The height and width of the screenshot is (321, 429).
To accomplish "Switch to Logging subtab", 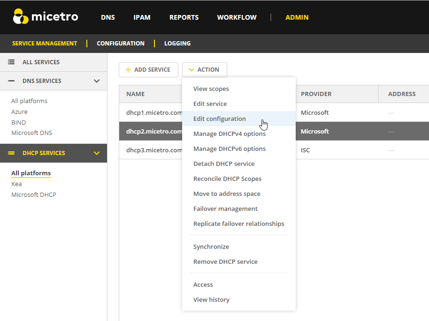I will pyautogui.click(x=177, y=44).
